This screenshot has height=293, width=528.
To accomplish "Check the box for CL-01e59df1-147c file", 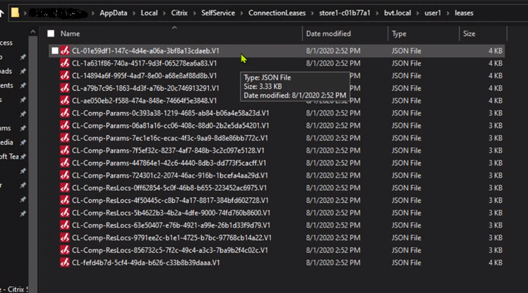I will point(54,51).
